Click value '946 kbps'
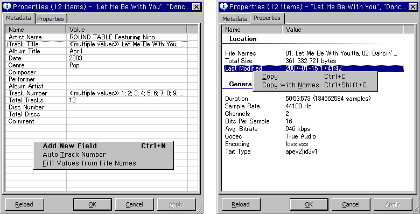The image size is (420, 214). pyautogui.click(x=298, y=128)
